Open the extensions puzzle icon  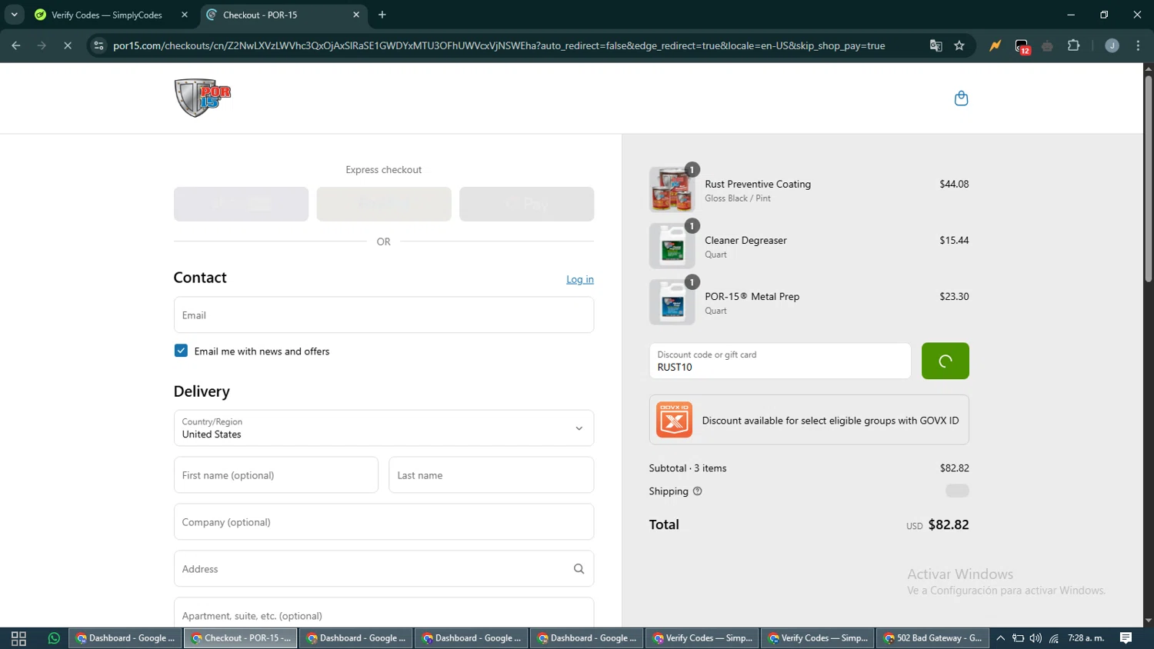pos(1074,46)
